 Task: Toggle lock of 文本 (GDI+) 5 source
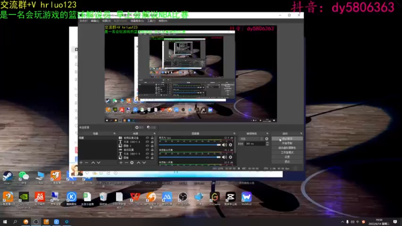152,154
